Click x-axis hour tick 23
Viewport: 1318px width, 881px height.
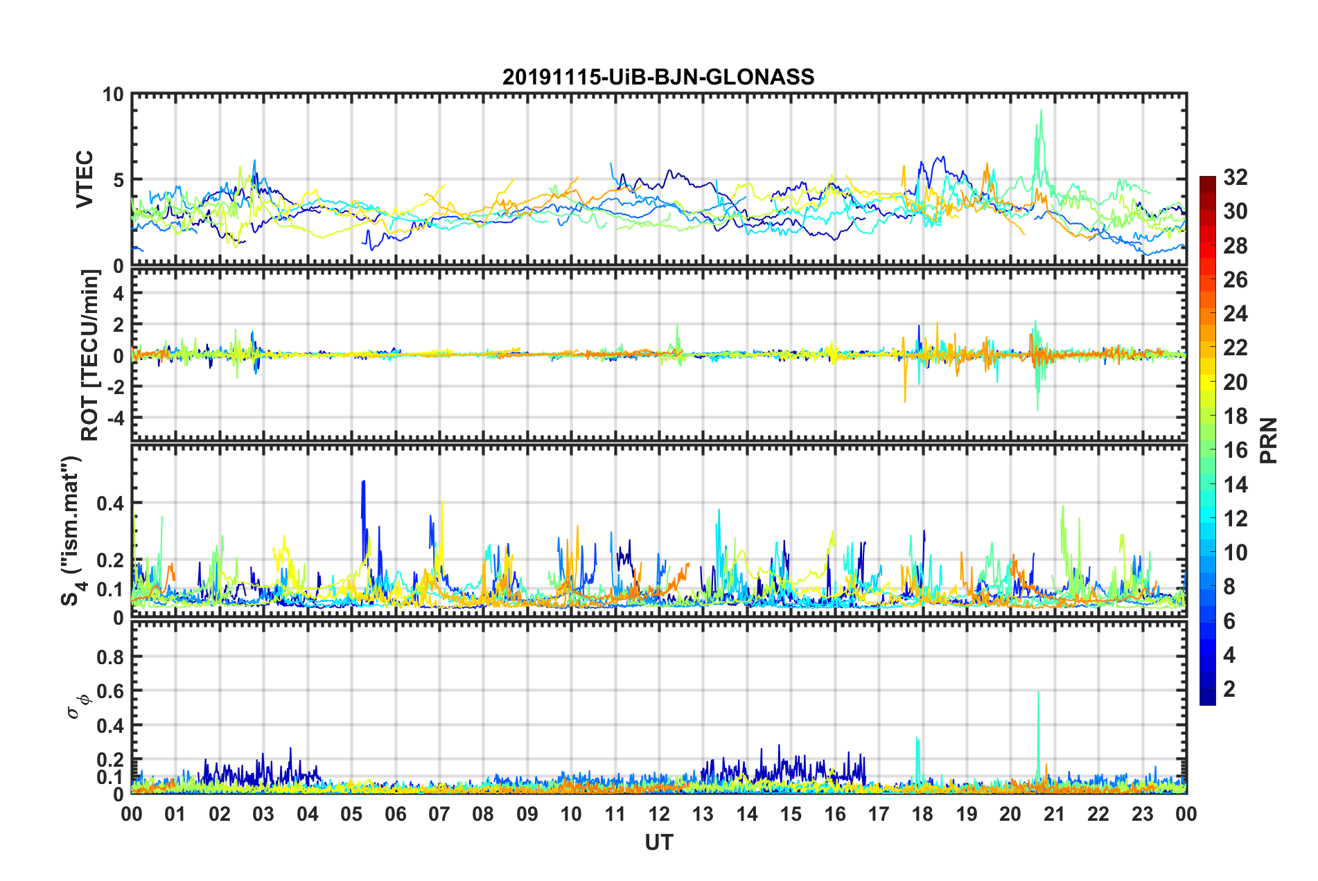(x=1143, y=815)
